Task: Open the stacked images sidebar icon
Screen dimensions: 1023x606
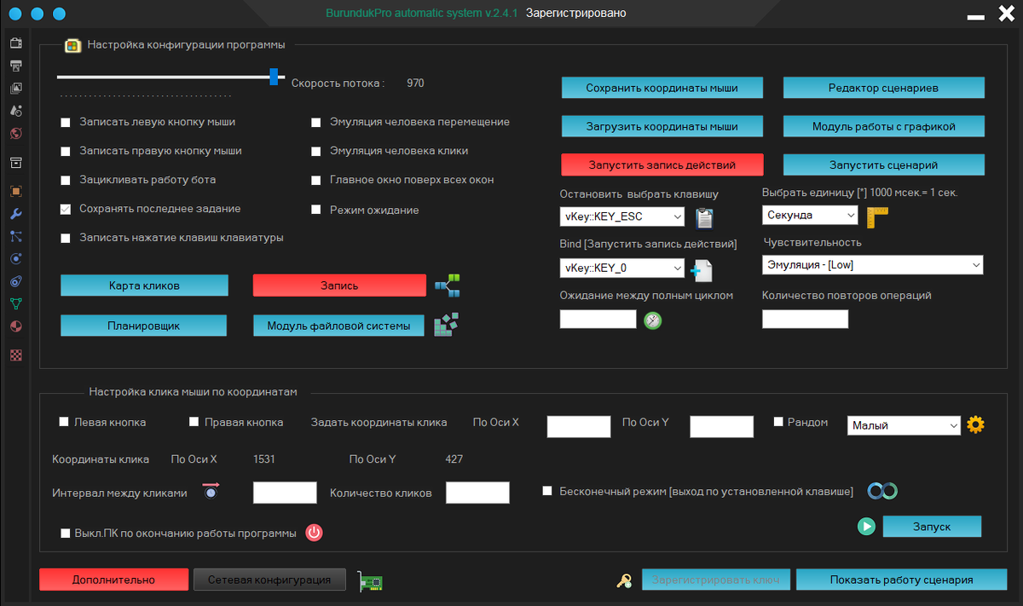Action: click(x=15, y=88)
